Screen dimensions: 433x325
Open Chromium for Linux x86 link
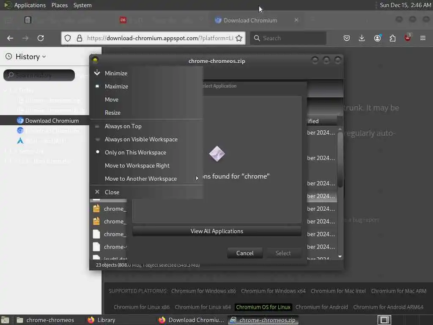(x=141, y=307)
